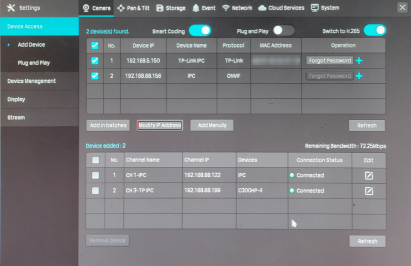Check the CH 1-IPC row checkbox
Screen dimensions: 411x266
95,175
